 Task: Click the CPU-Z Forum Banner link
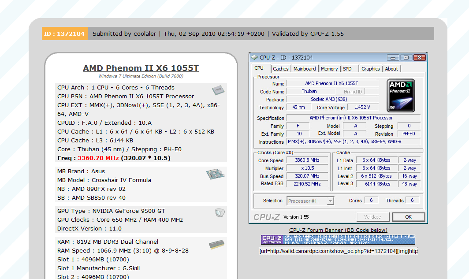pos(338,230)
